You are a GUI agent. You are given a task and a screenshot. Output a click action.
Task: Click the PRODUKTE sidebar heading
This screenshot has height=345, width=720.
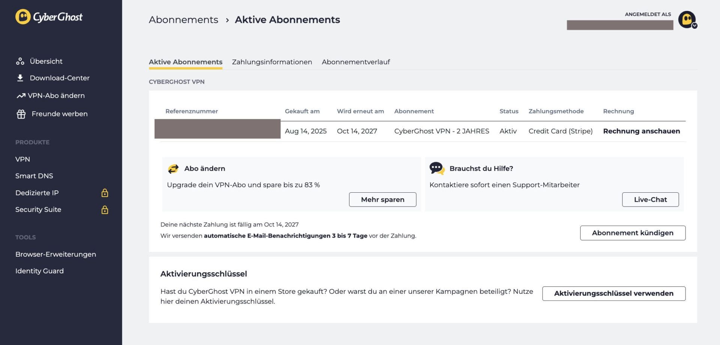tap(32, 142)
